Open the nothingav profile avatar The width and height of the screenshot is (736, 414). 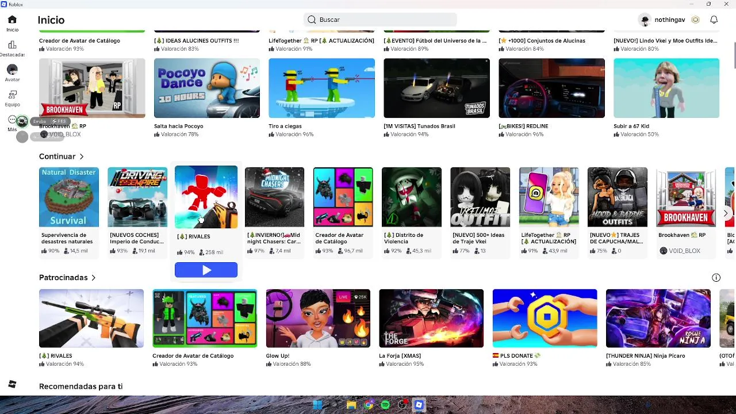pos(645,20)
